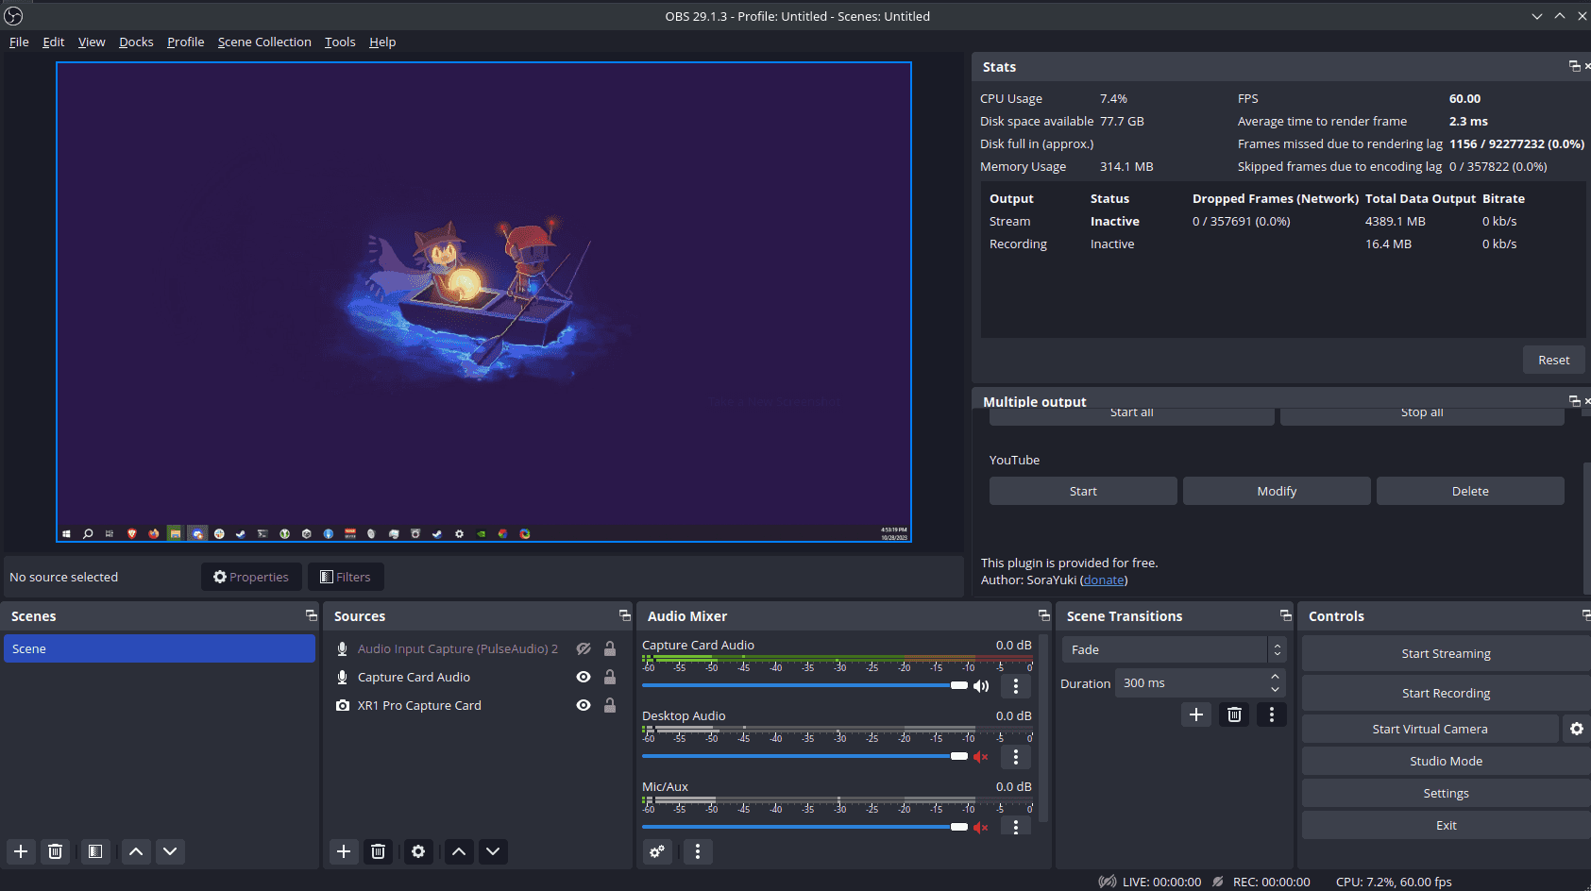
Task: Unmute Mic/Aux speaker icon
Action: 981,828
